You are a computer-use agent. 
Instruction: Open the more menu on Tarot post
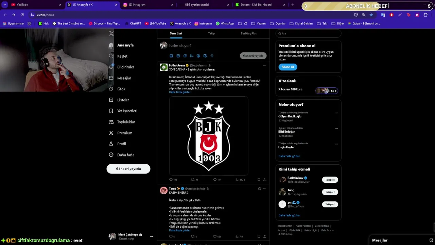coord(265,189)
